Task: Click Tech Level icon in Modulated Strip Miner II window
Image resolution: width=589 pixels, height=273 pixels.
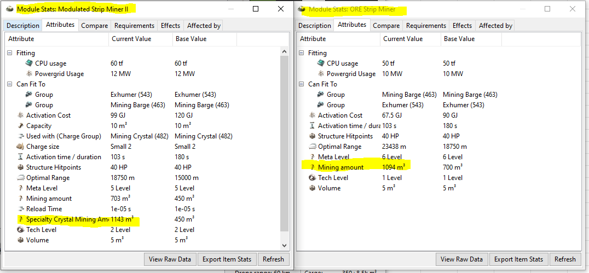Action: pos(20,229)
